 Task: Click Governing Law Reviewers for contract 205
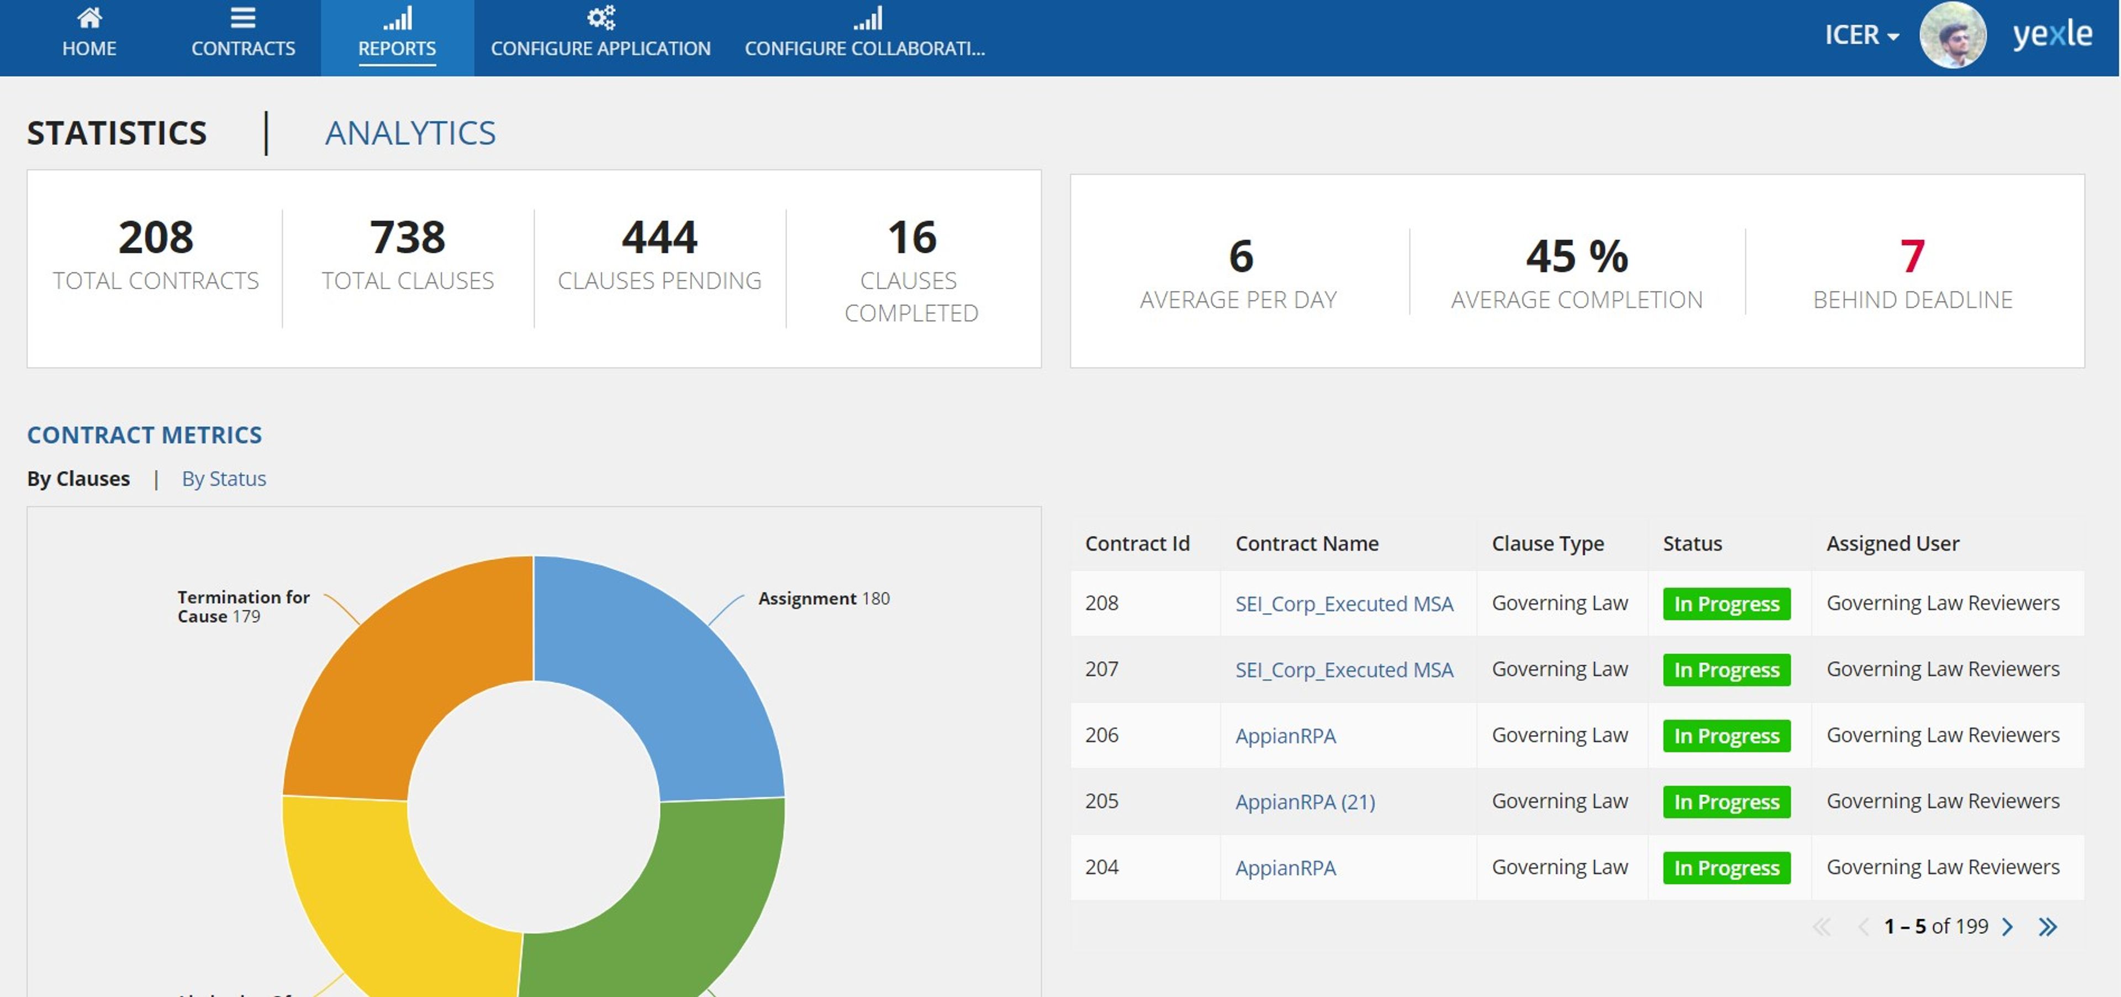click(1943, 800)
